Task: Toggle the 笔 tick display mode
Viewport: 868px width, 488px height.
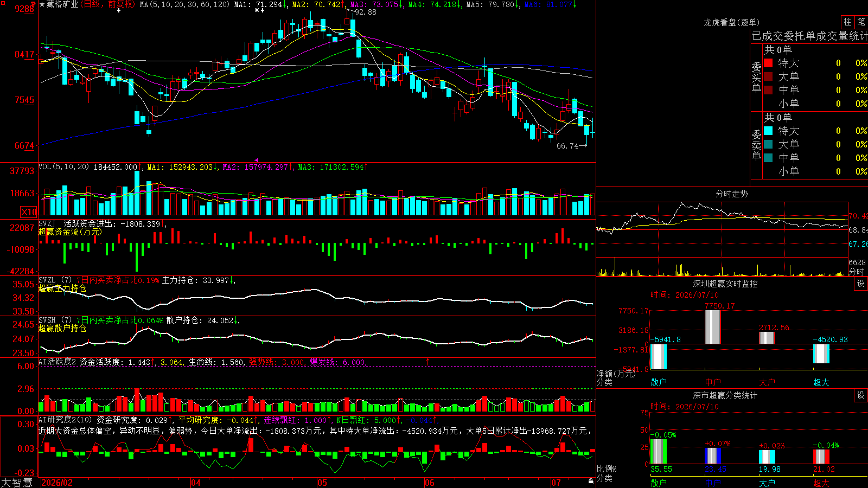Action: (861, 22)
